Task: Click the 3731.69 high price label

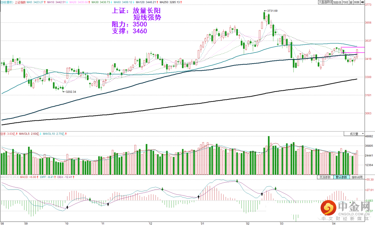Action: click(272, 11)
